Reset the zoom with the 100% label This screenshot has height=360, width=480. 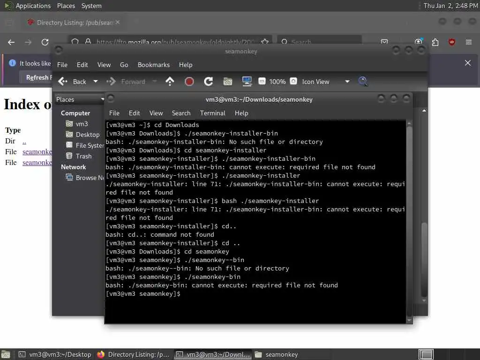(277, 82)
